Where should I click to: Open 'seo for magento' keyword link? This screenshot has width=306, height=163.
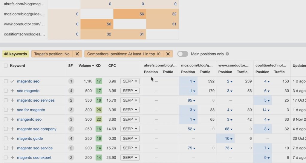point(31,110)
